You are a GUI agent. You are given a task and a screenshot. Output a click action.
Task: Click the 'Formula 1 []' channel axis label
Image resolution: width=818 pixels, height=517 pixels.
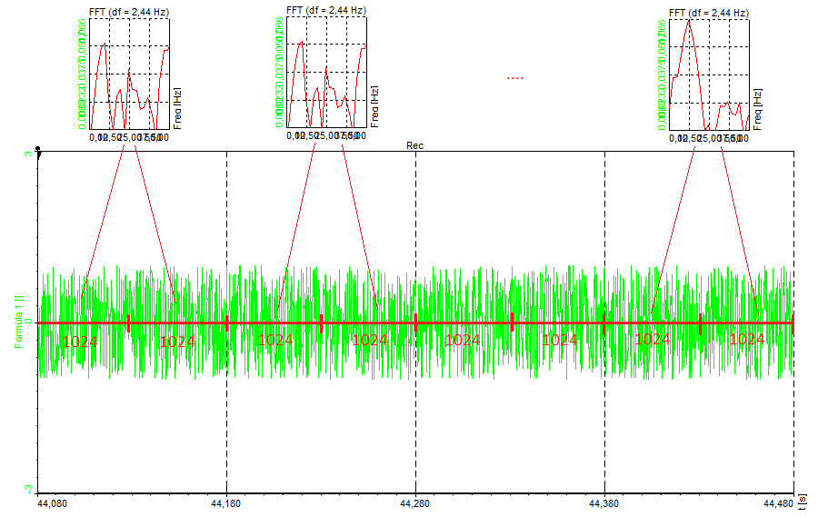click(19, 322)
